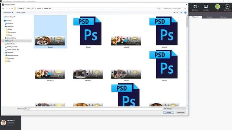Toggle the preview pane icon

tap(181, 13)
